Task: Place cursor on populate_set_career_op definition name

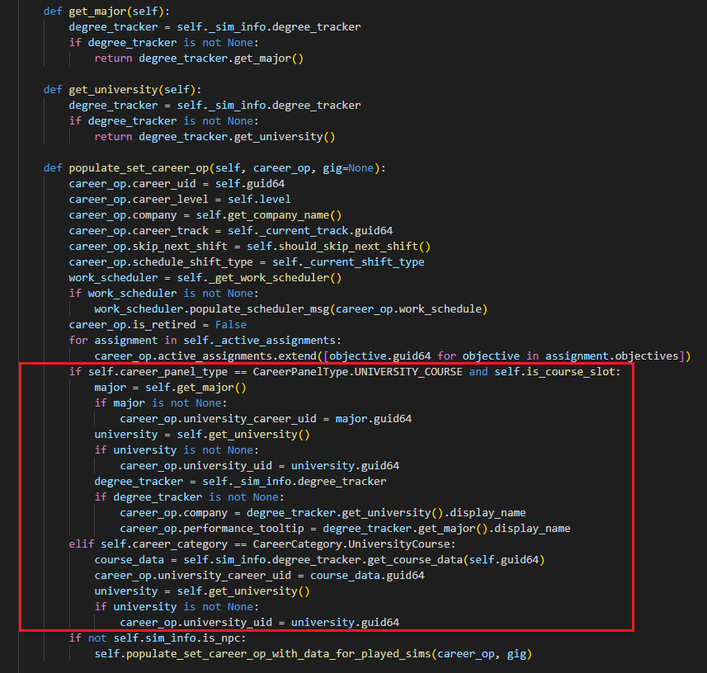Action: coord(139,168)
